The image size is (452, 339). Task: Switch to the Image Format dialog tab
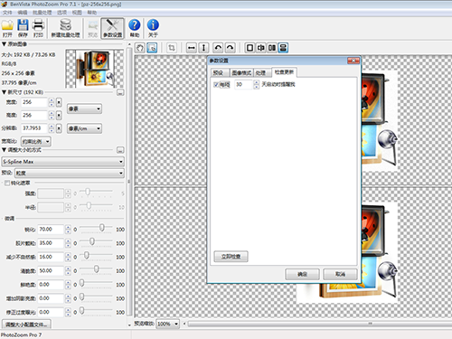click(x=241, y=72)
